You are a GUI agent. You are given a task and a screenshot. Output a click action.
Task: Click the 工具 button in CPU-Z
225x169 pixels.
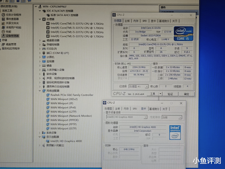pyautogui.click(x=153, y=94)
